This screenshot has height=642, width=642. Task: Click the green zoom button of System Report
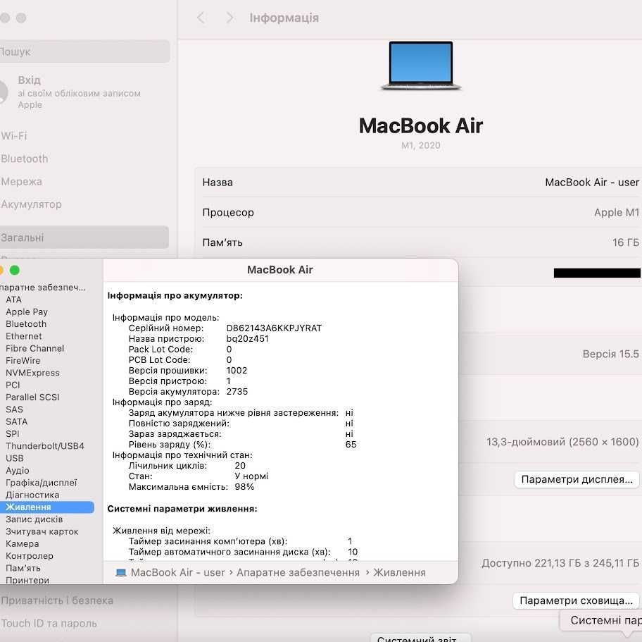15,270
